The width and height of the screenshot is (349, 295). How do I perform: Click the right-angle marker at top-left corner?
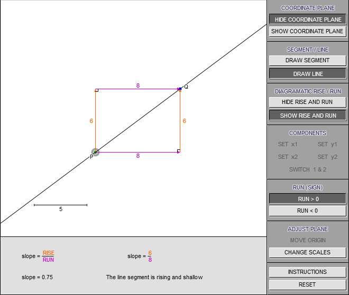[x=97, y=90]
